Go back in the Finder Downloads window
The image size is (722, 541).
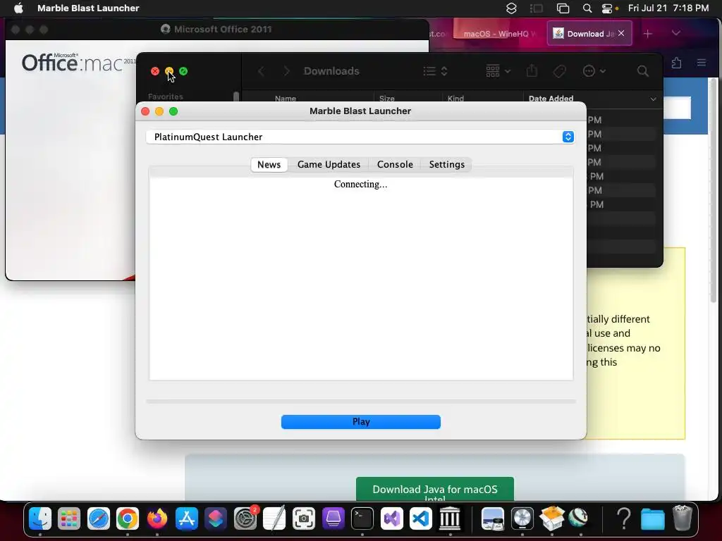[x=261, y=71]
